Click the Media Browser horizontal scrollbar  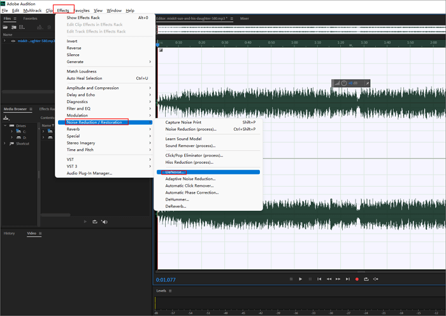(x=55, y=215)
